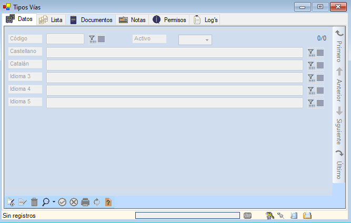Screen dimensions: 351x223
Task: Click the list icon beside Castellano field
Action: click(x=320, y=52)
